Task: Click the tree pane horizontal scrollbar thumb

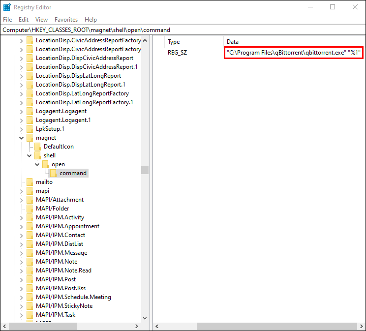Action: tap(43, 327)
